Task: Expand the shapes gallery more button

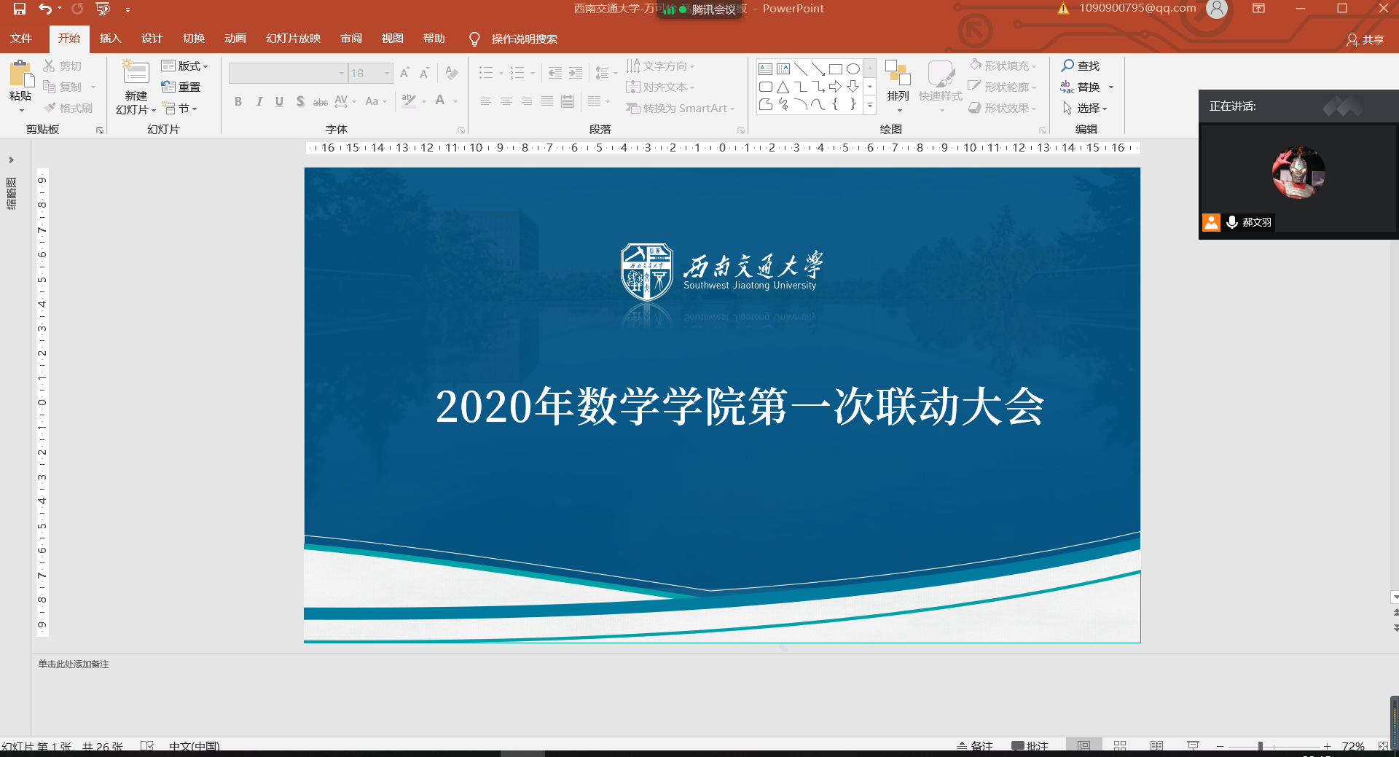Action: pos(869,106)
